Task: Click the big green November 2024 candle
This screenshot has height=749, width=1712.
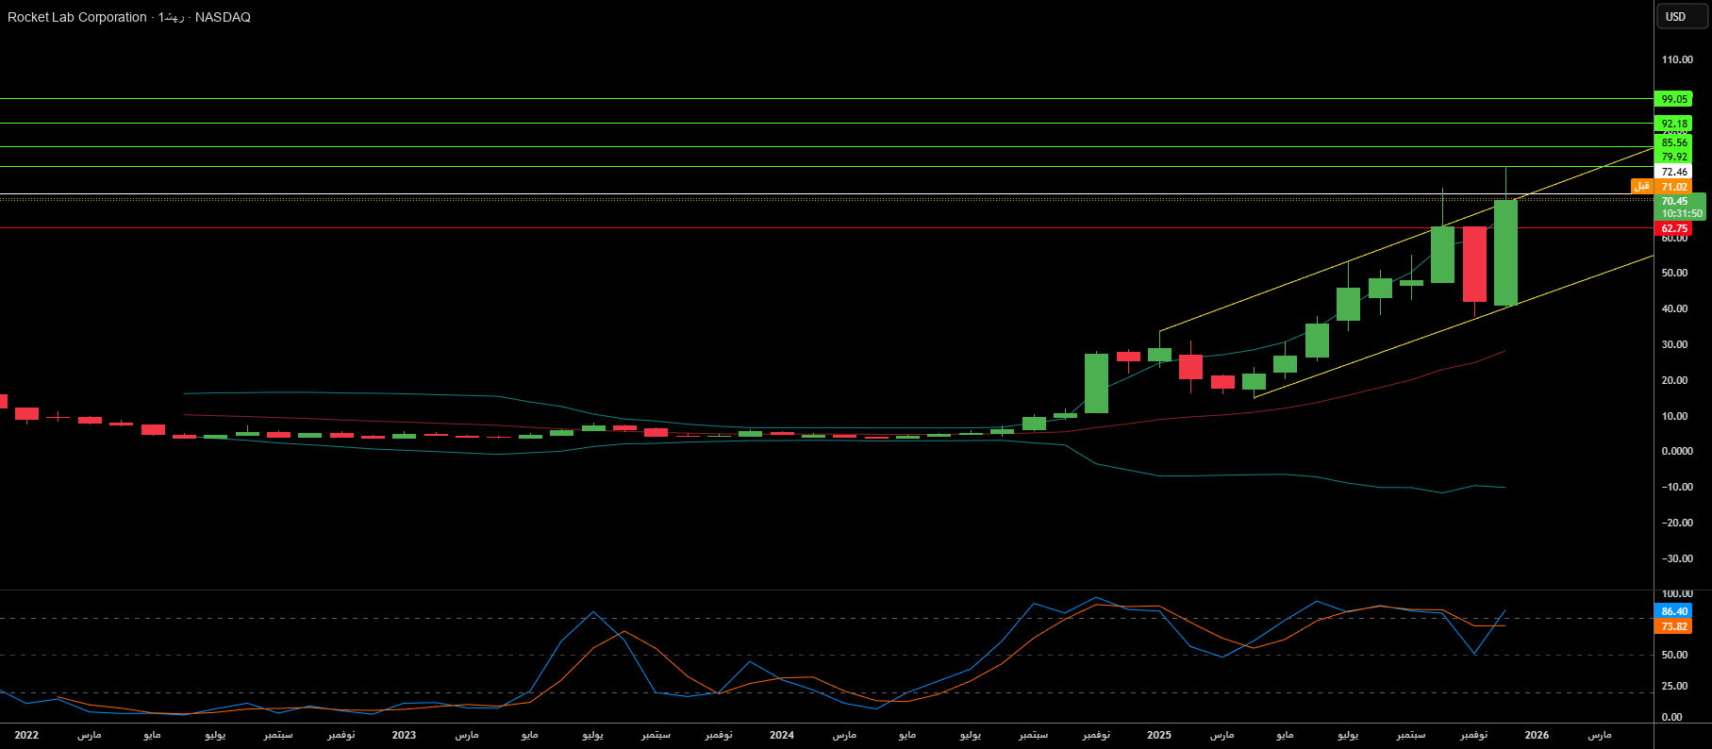Action: point(1096,383)
